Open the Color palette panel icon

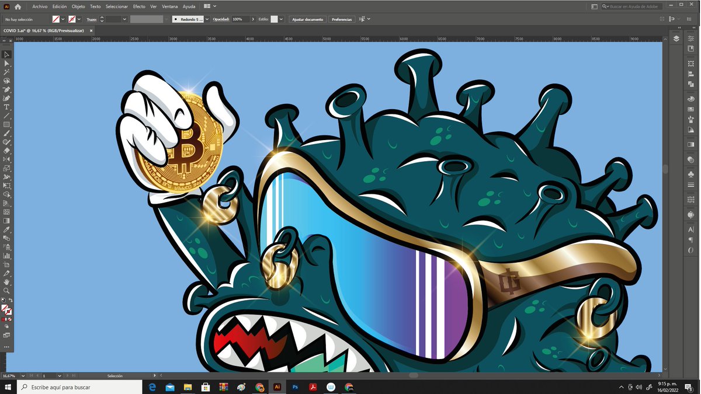click(x=691, y=99)
